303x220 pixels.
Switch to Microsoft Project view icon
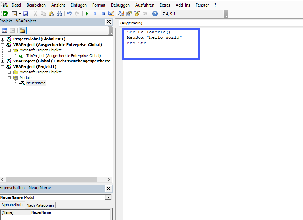[x=6, y=14]
